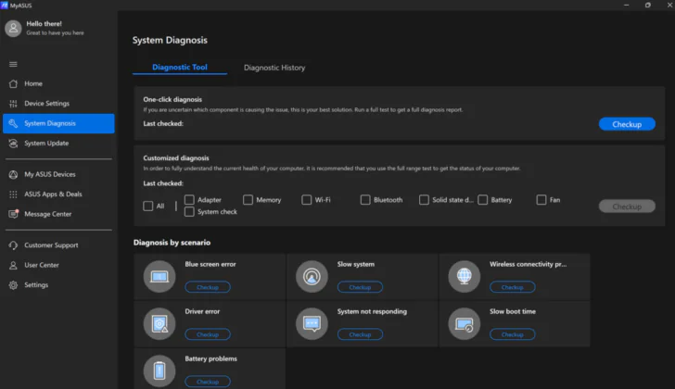Tick the Battery checkbox
This screenshot has height=389, width=675.
[483, 200]
